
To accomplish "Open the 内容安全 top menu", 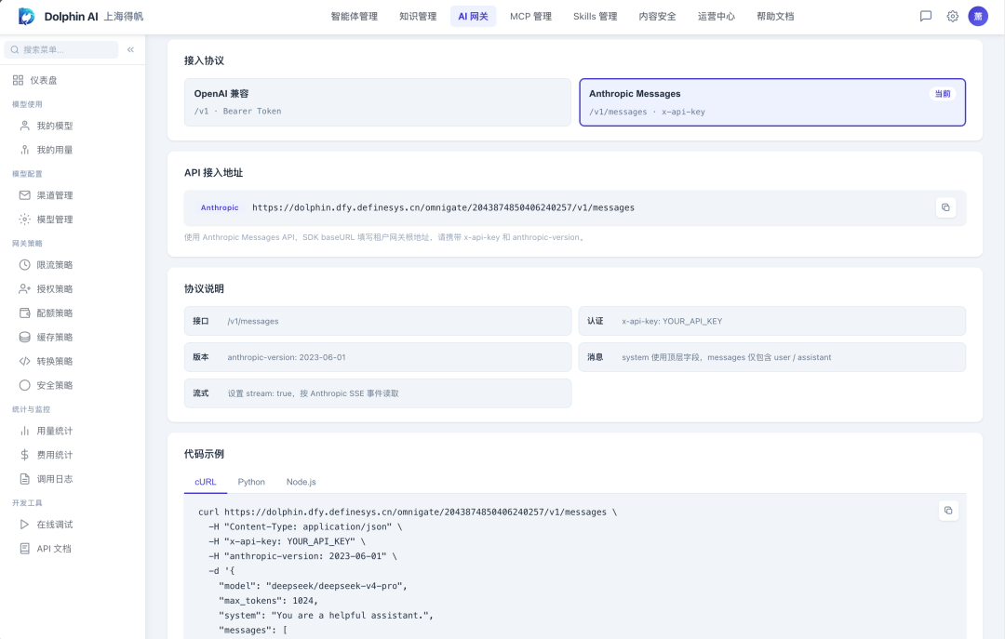I will pos(657,17).
